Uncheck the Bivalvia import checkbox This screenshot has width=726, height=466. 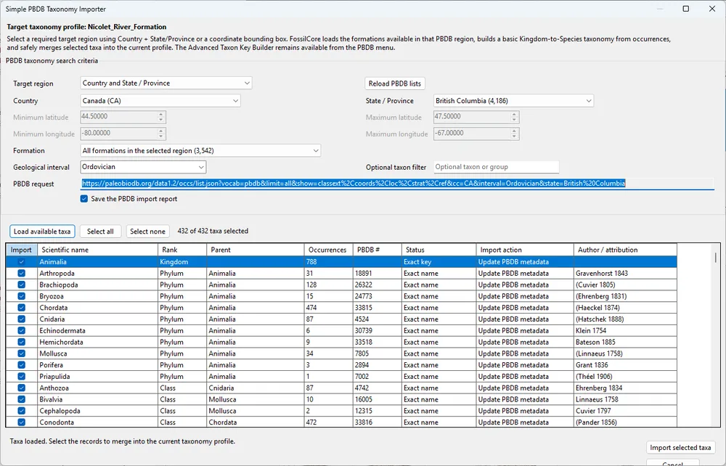click(x=21, y=399)
